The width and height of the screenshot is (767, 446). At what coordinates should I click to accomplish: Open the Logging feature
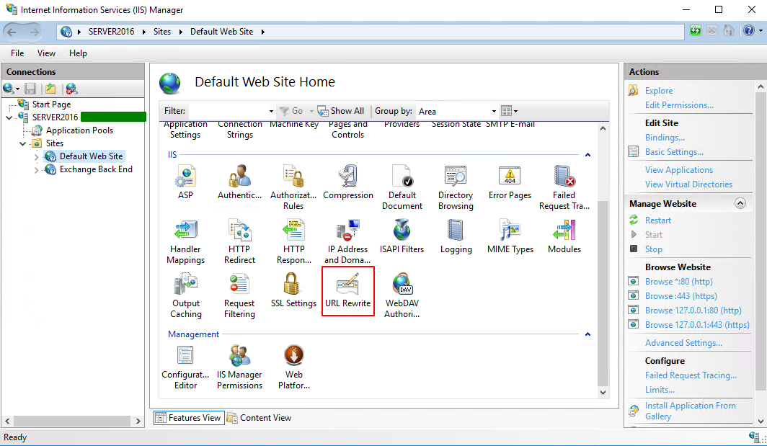click(x=456, y=236)
